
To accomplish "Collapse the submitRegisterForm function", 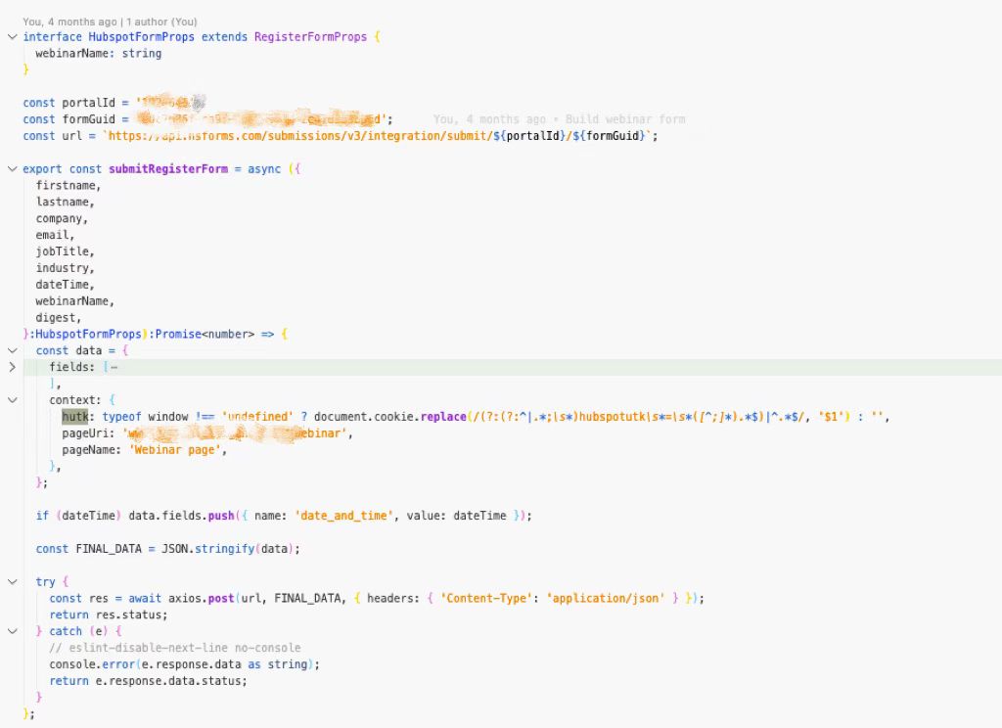I will 13,168.
